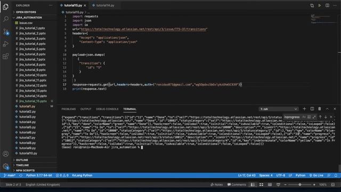This screenshot has height=192, width=341.
Task: Switch to the DEBUG CONSOLE tab
Action: [107, 109]
